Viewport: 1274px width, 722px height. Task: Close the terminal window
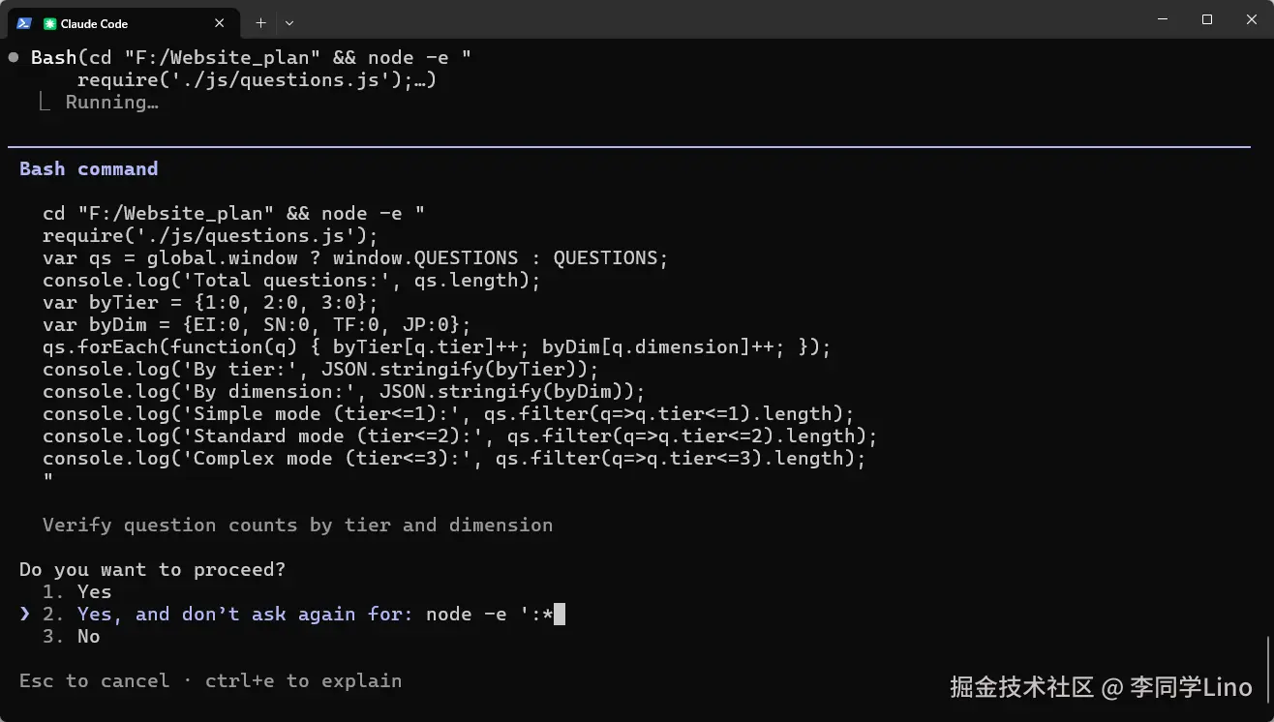tap(1252, 19)
